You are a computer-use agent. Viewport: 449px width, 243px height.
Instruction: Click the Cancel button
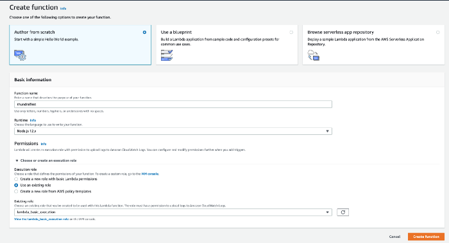click(x=394, y=237)
